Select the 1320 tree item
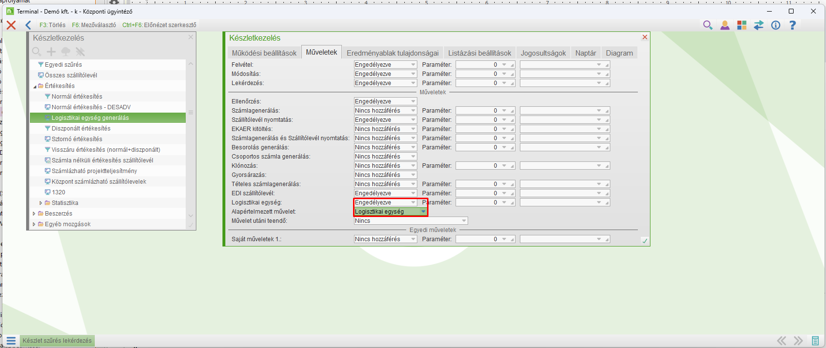 point(59,192)
